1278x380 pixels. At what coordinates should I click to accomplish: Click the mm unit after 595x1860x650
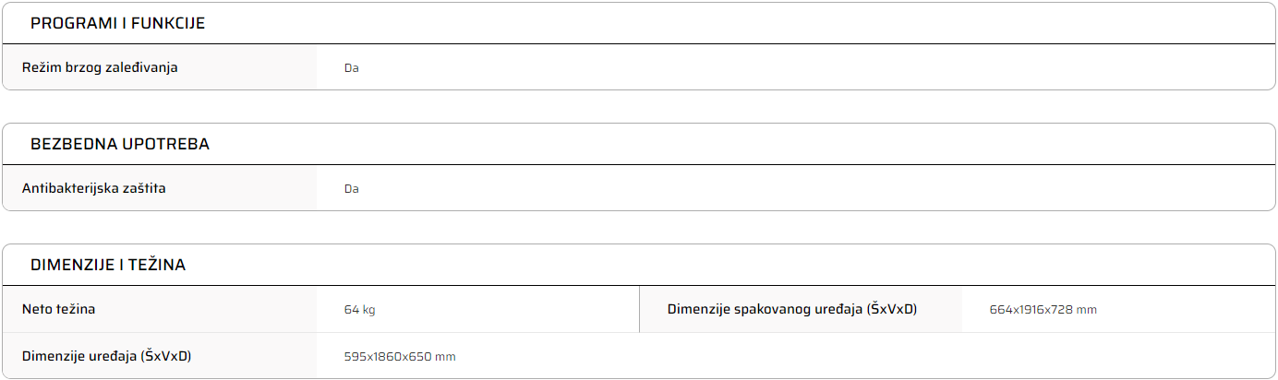click(446, 357)
